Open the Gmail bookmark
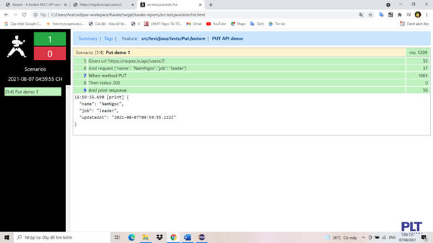 pos(194,24)
